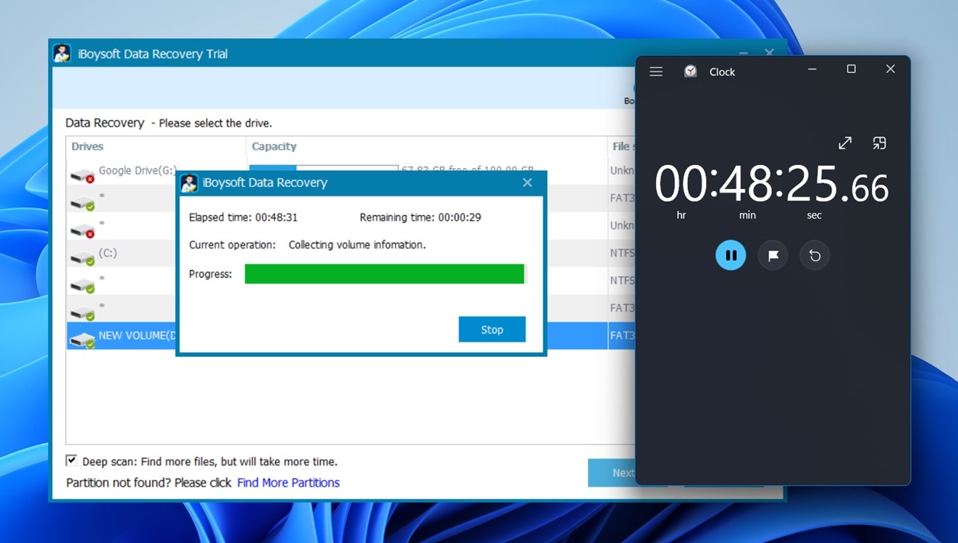Close the Clock window
958x543 pixels.
[x=891, y=70]
